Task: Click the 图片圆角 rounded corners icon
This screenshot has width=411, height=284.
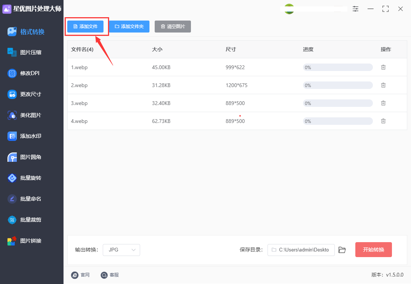Action: (12, 157)
